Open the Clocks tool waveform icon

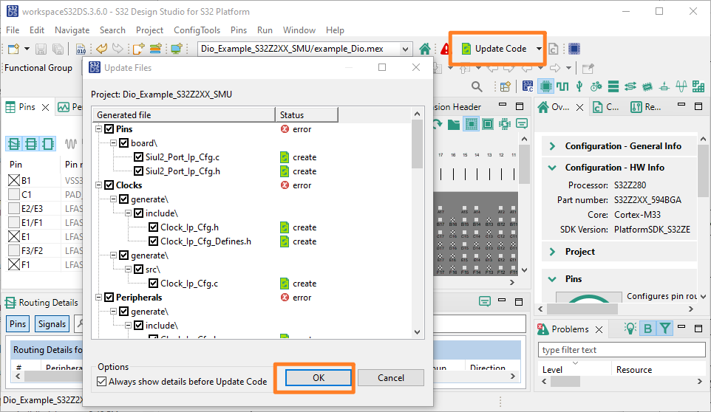pos(562,86)
